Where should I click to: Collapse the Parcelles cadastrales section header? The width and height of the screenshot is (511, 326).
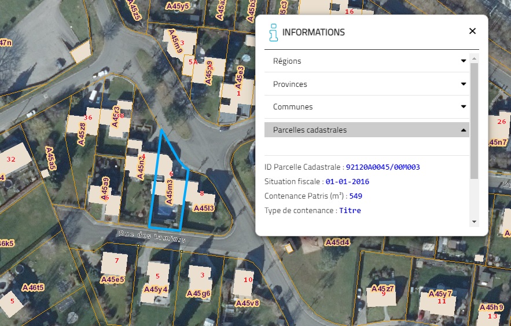[366, 130]
